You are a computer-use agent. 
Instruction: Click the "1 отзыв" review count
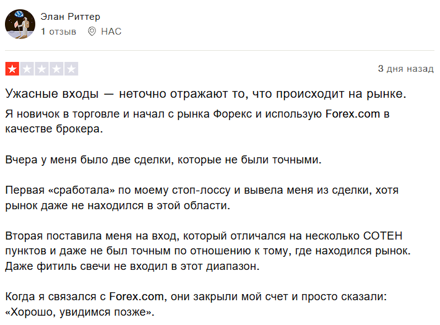pyautogui.click(x=58, y=31)
